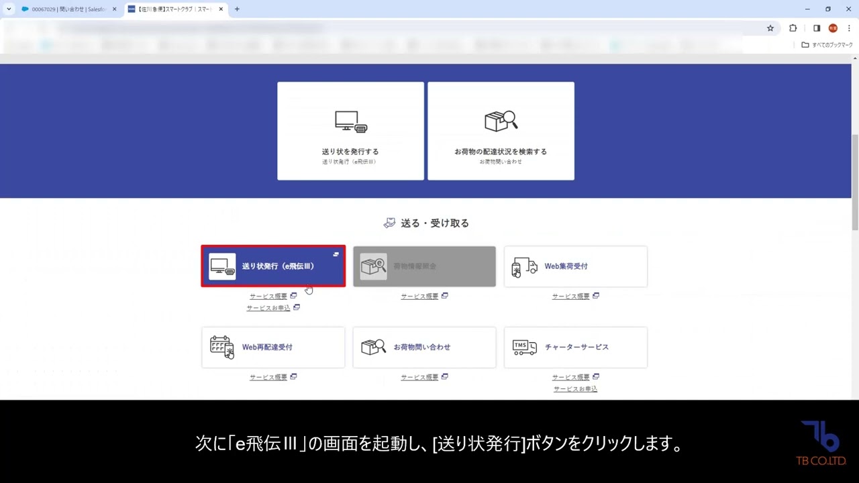Open サービス概要 link under お荷物問い合わせ

coord(419,377)
